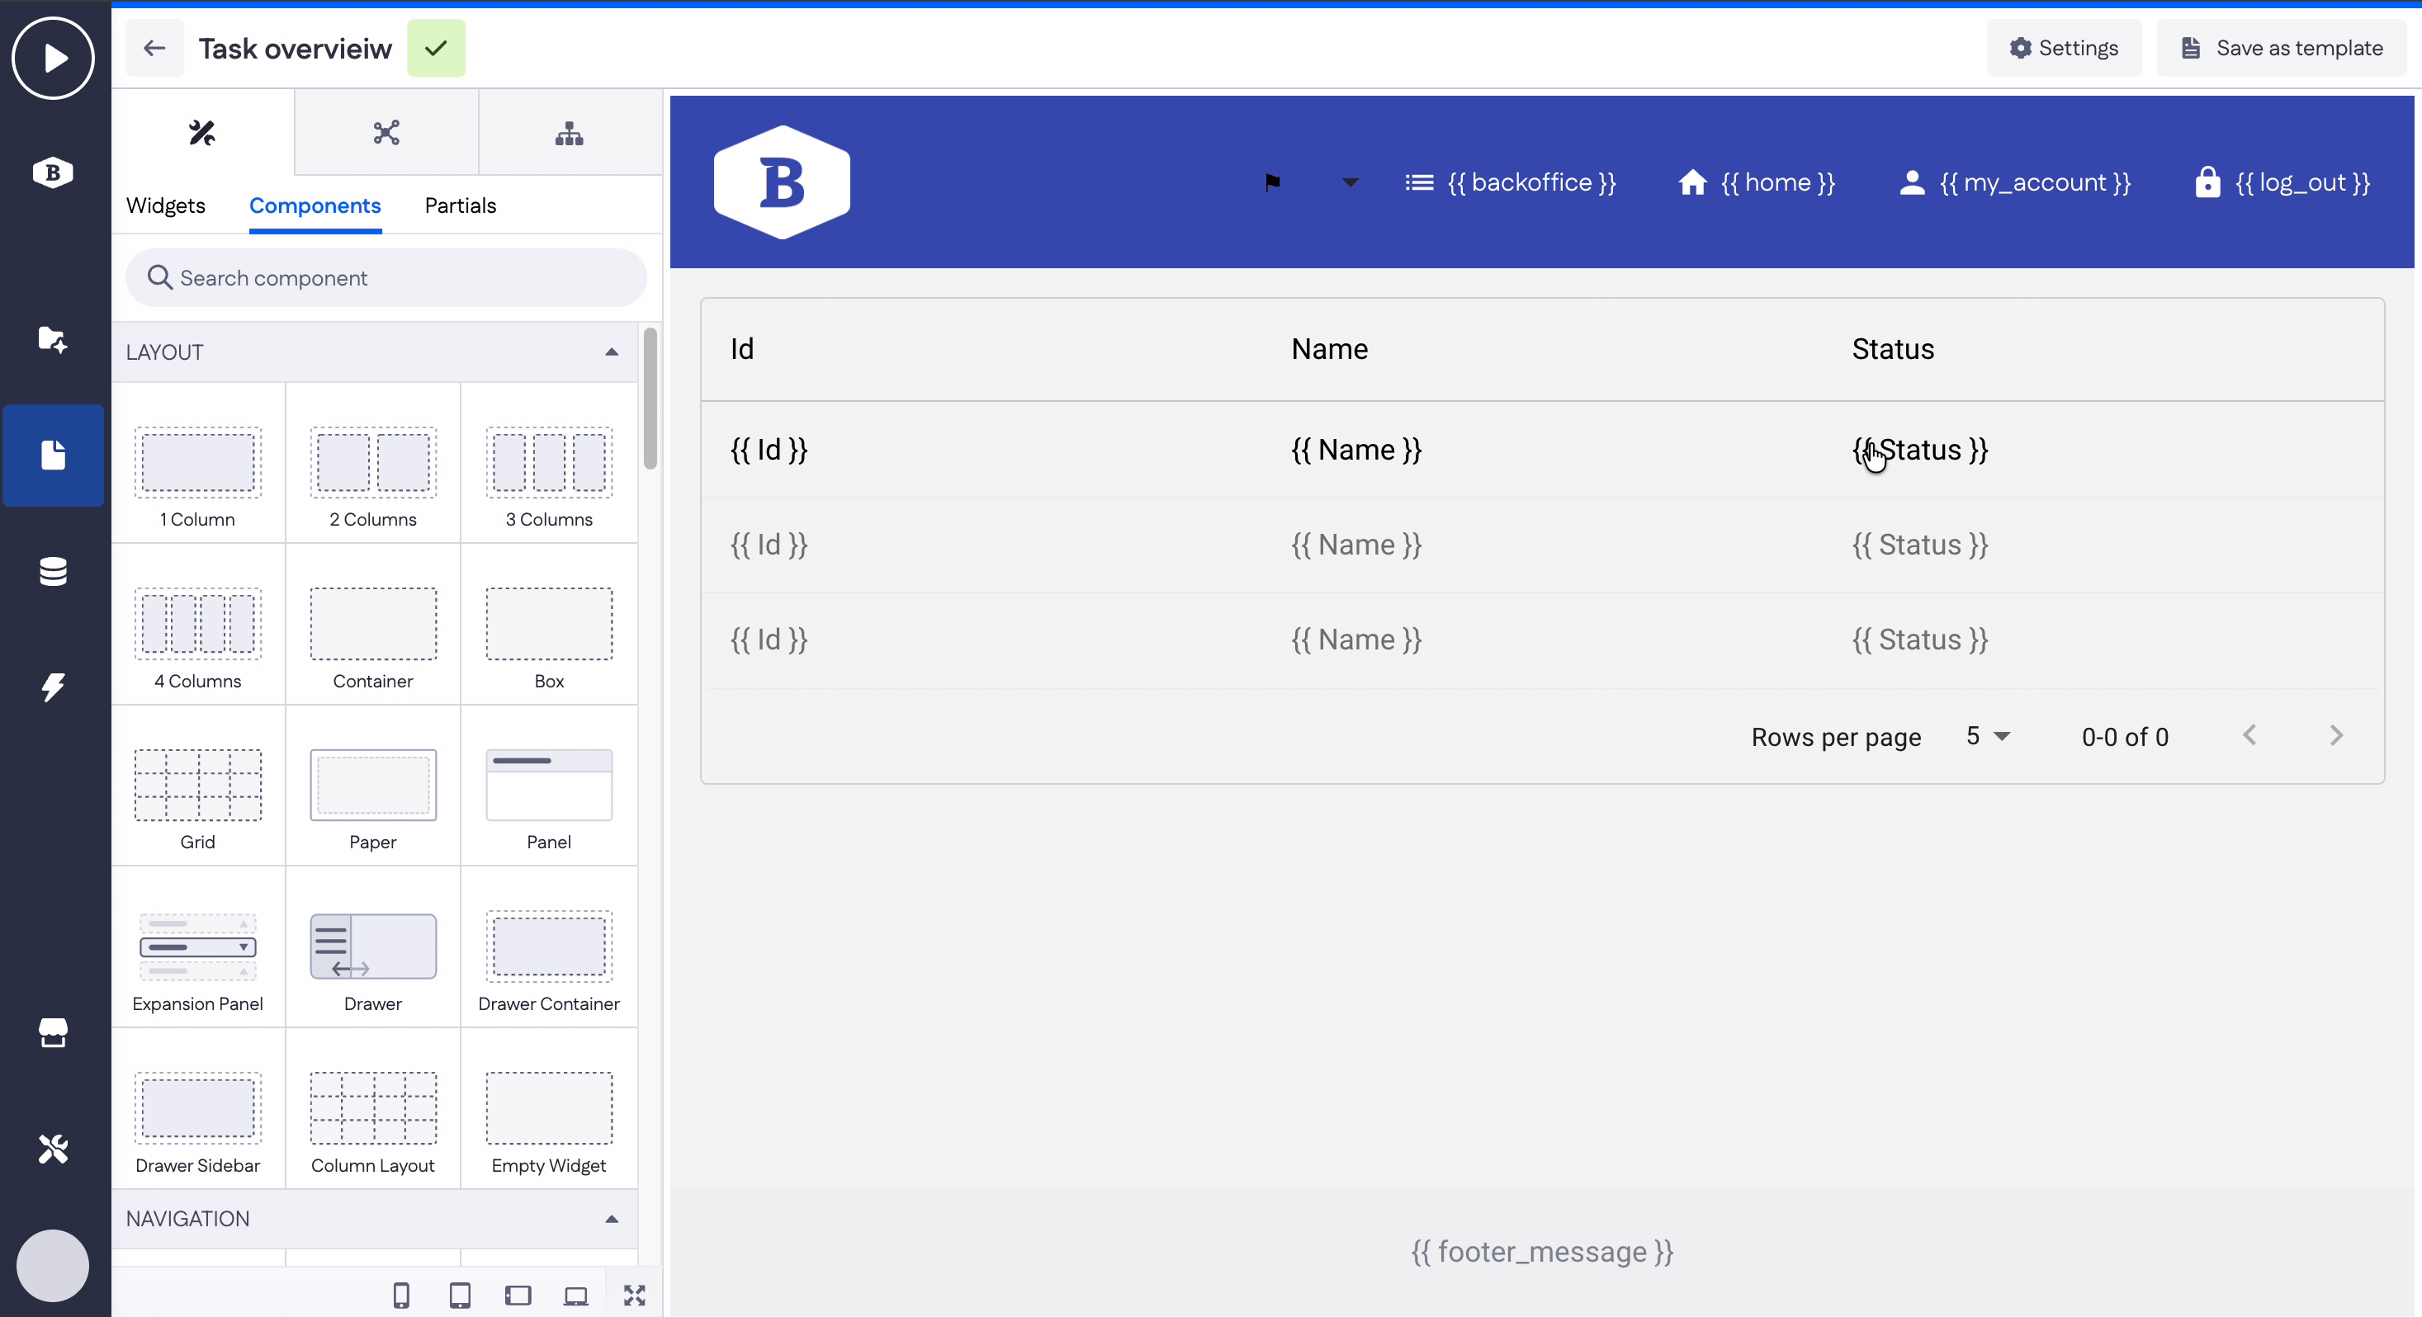Select the mobile phone preview icon

click(x=401, y=1295)
